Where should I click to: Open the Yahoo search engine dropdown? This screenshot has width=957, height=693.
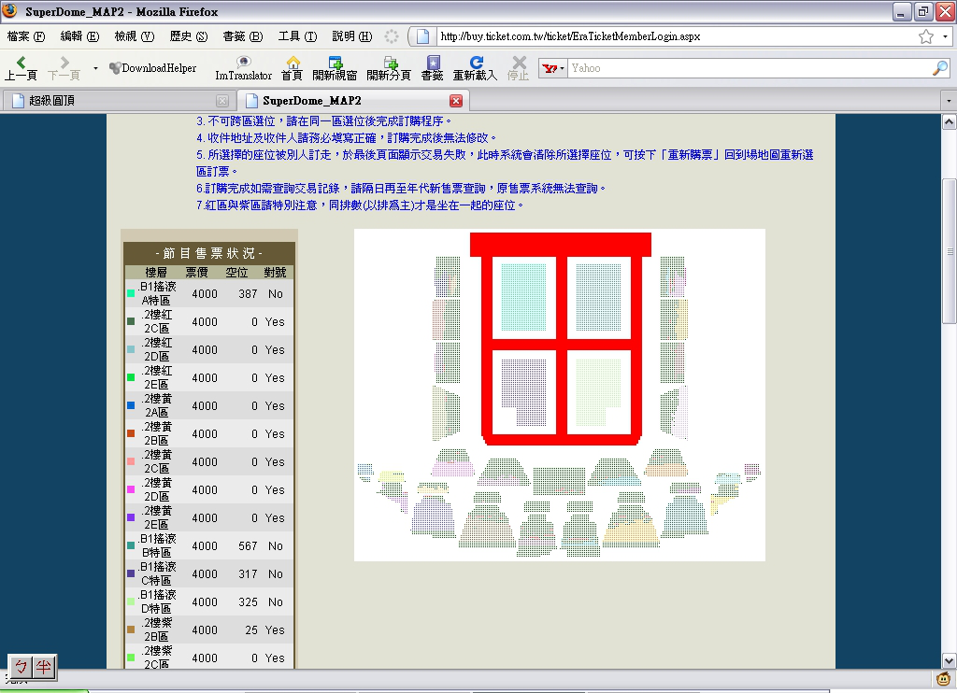click(553, 68)
